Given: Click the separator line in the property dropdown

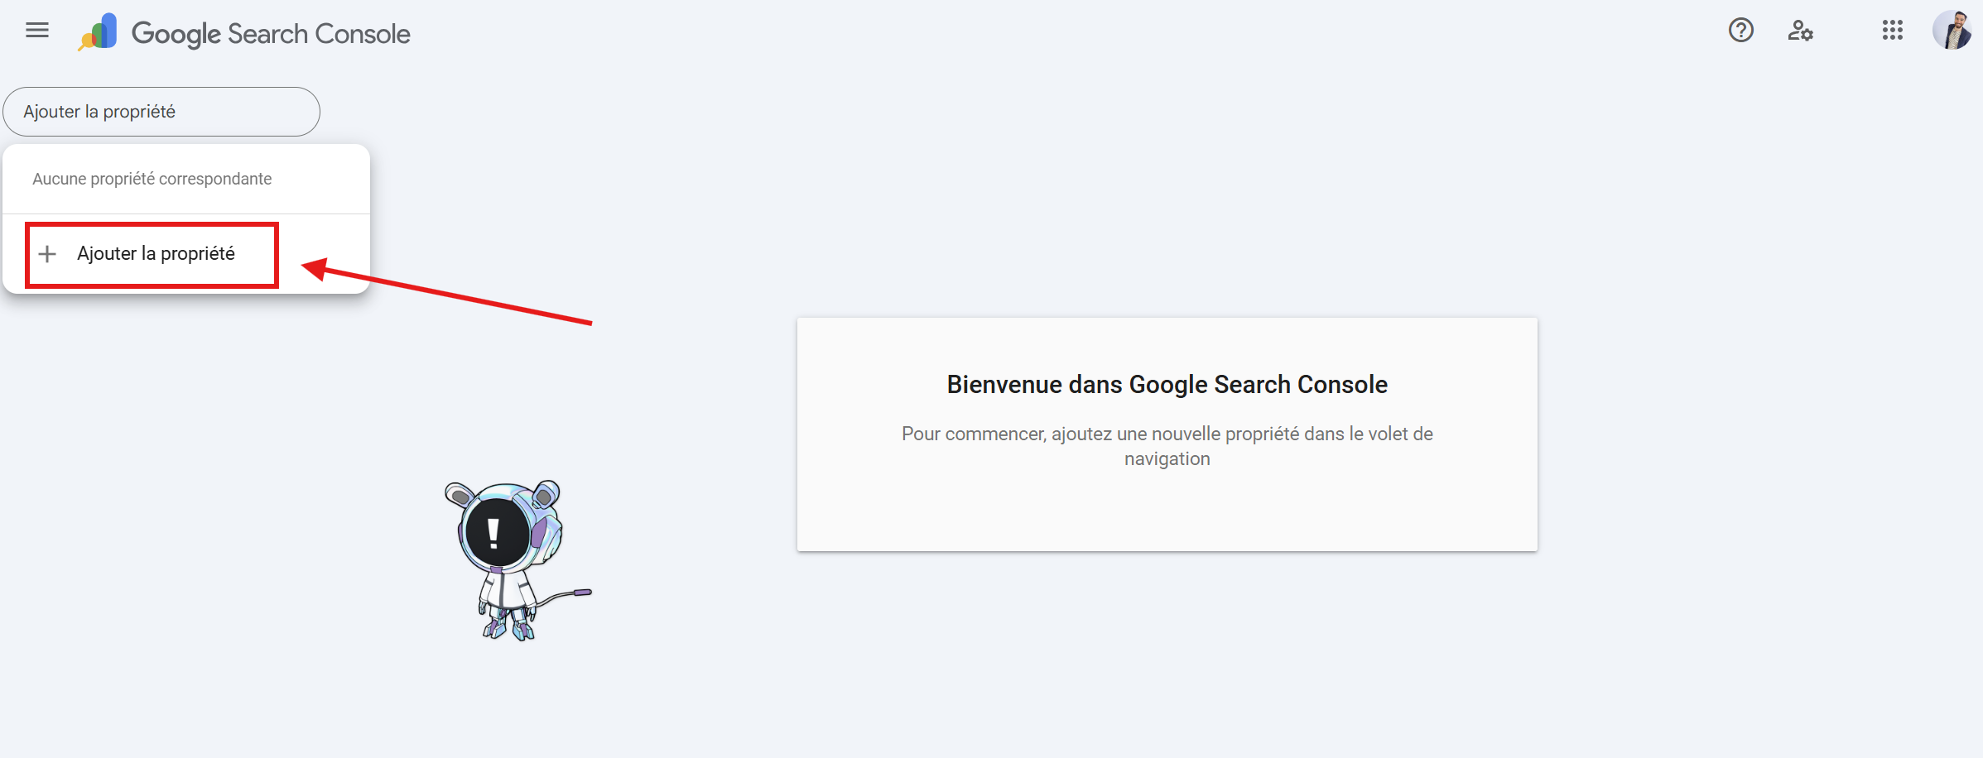Looking at the screenshot, I should (x=186, y=214).
